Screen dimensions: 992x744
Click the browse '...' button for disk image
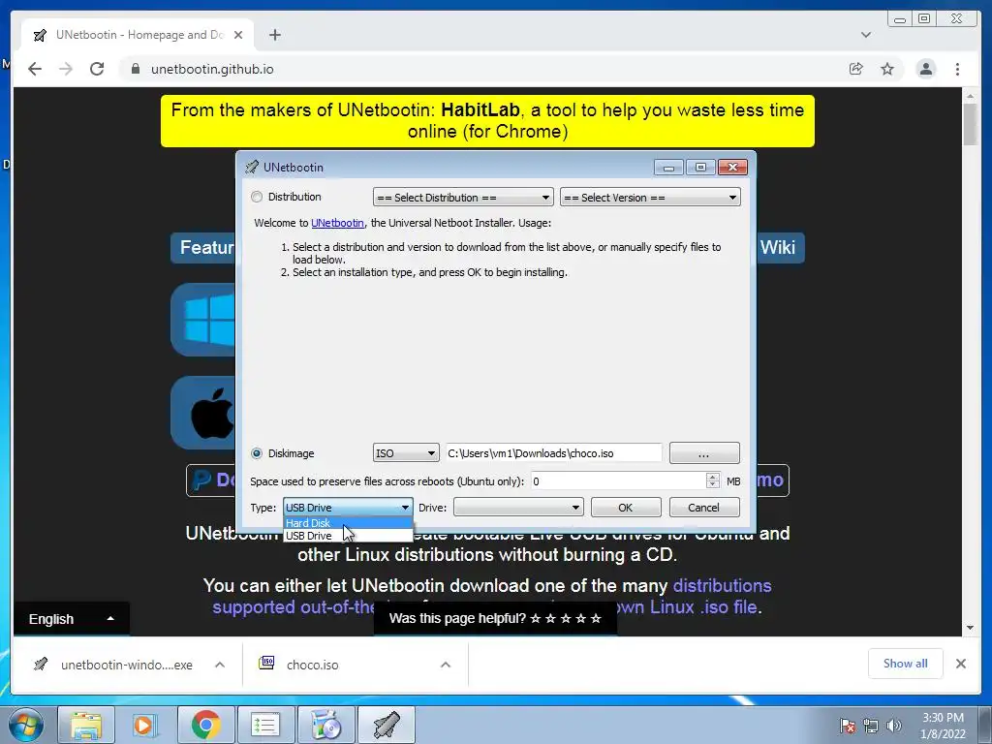(x=704, y=453)
